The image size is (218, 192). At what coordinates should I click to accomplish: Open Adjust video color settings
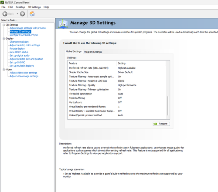click(23, 73)
